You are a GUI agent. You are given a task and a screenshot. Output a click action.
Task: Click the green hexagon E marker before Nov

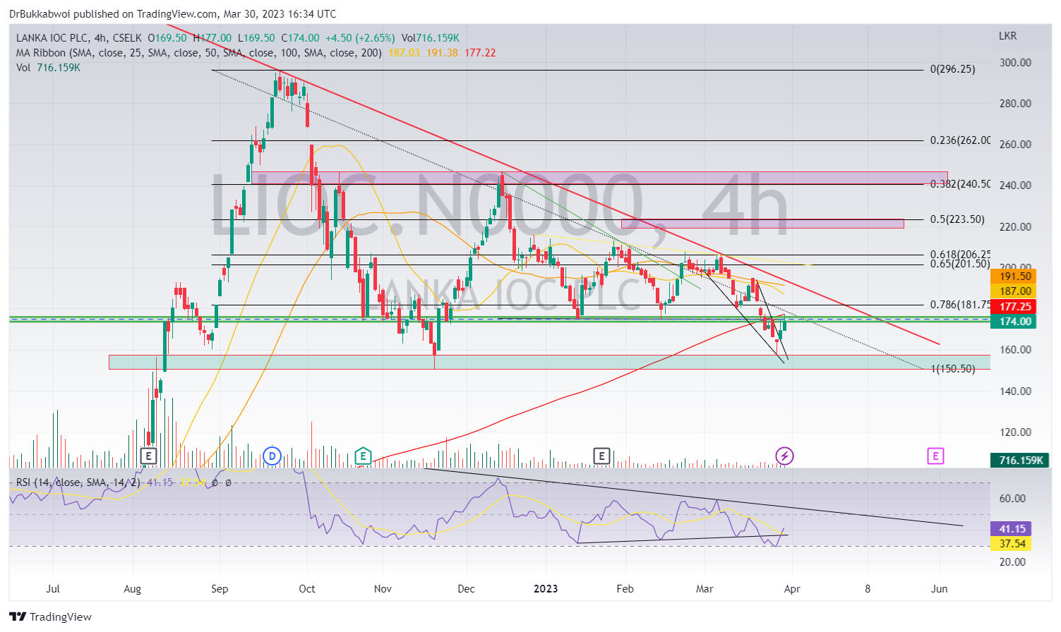click(362, 456)
